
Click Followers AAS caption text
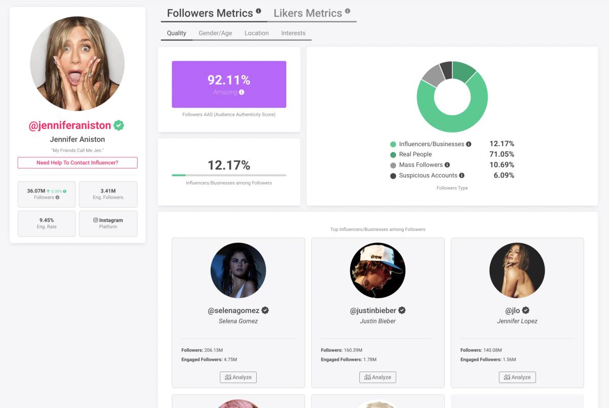[x=229, y=115]
